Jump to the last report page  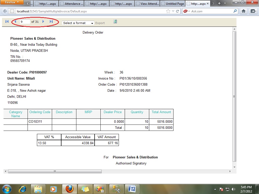coord(51,21)
